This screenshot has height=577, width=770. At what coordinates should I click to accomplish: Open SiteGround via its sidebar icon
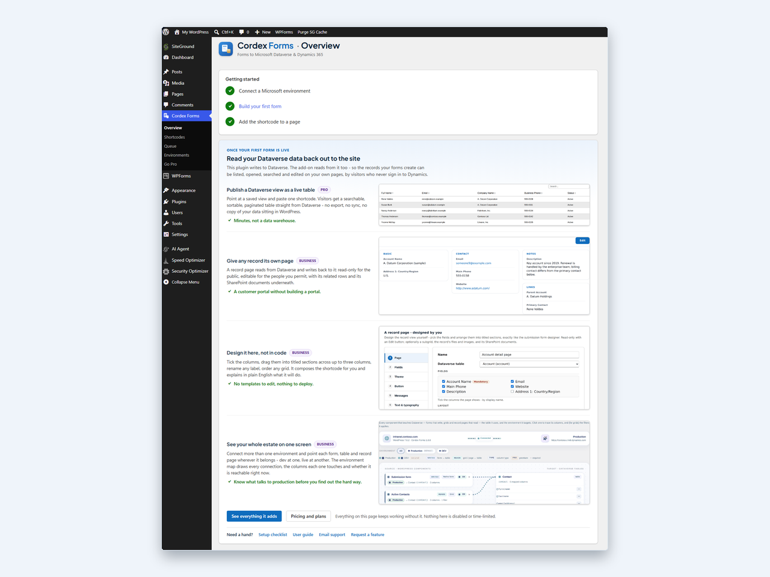point(166,46)
